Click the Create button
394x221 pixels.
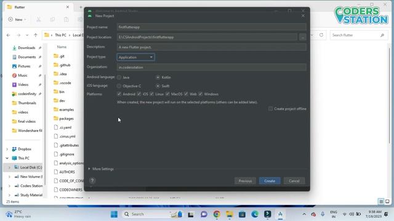click(x=270, y=180)
